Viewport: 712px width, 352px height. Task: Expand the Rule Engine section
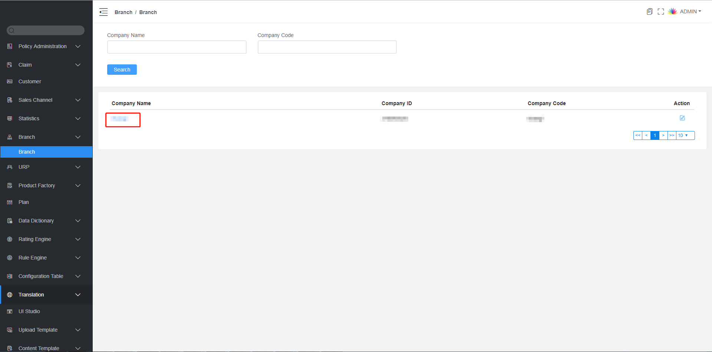tap(33, 258)
